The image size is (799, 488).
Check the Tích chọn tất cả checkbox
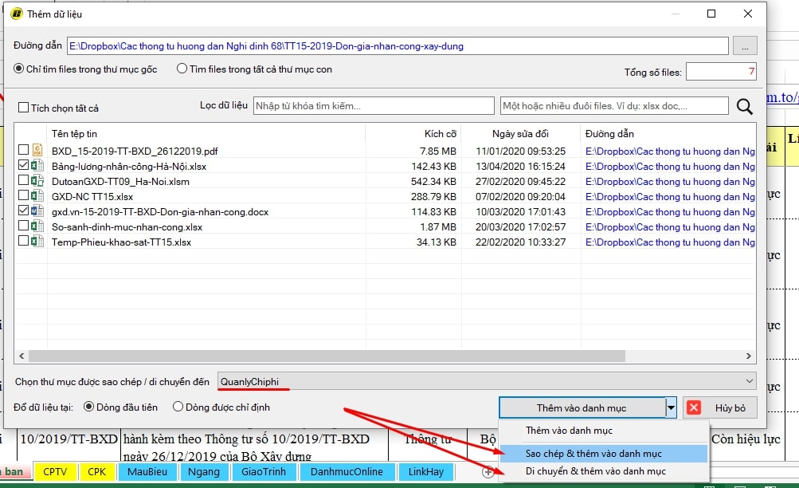pyautogui.click(x=23, y=108)
